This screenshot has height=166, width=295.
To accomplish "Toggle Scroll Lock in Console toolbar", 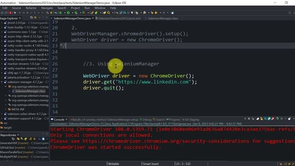I will [x=261, y=119].
